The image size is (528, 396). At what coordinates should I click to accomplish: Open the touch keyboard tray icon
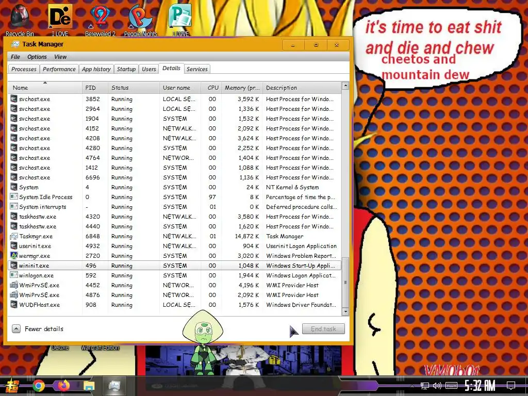(x=451, y=386)
